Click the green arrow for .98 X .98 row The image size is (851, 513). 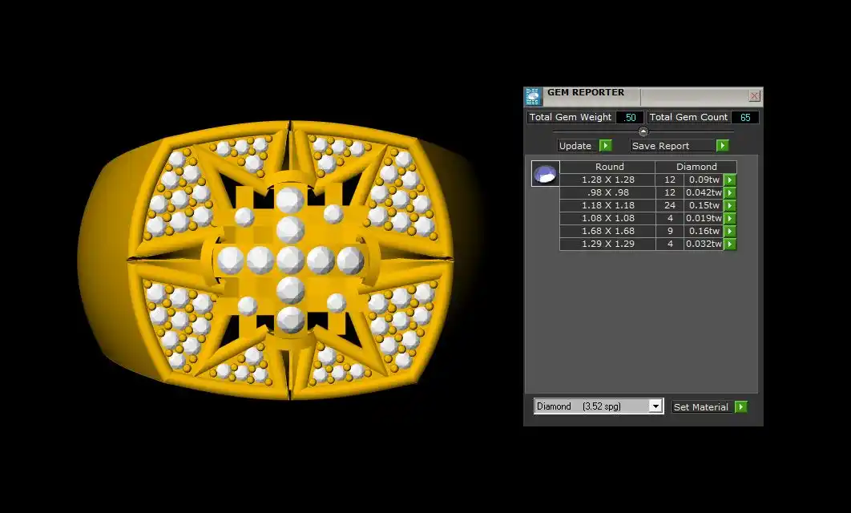(730, 193)
